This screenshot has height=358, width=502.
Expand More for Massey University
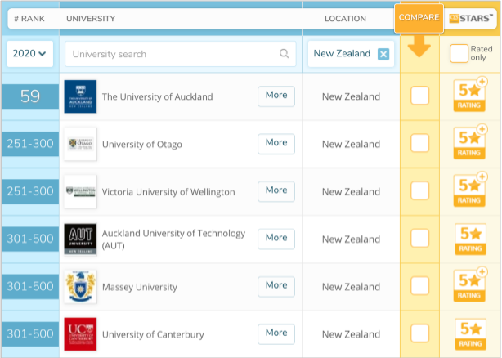pos(276,286)
